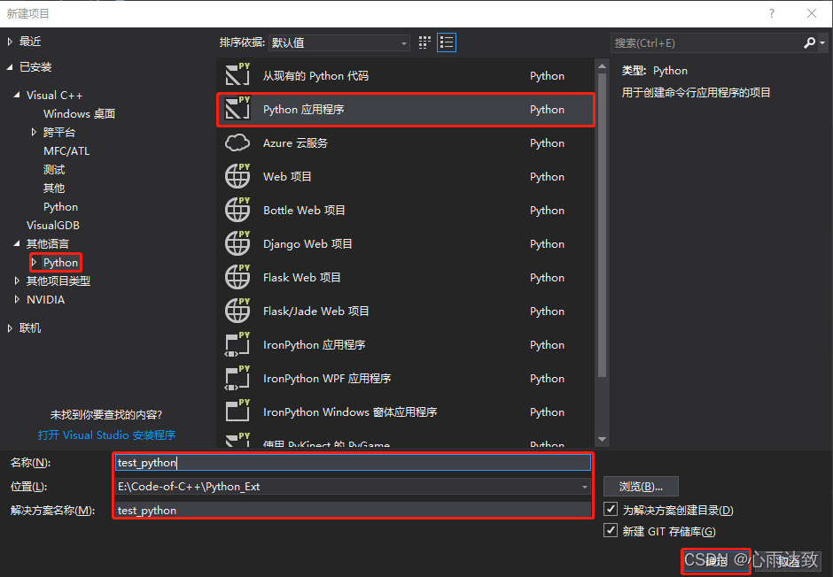
Task: Open the 排序依据 默认值 dropdown
Action: (x=339, y=43)
